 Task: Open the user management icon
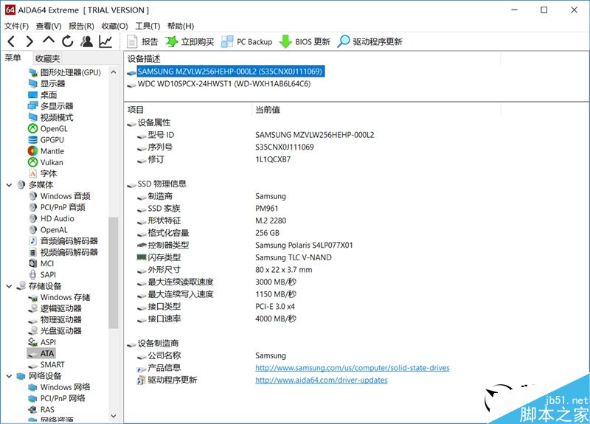pyautogui.click(x=87, y=41)
